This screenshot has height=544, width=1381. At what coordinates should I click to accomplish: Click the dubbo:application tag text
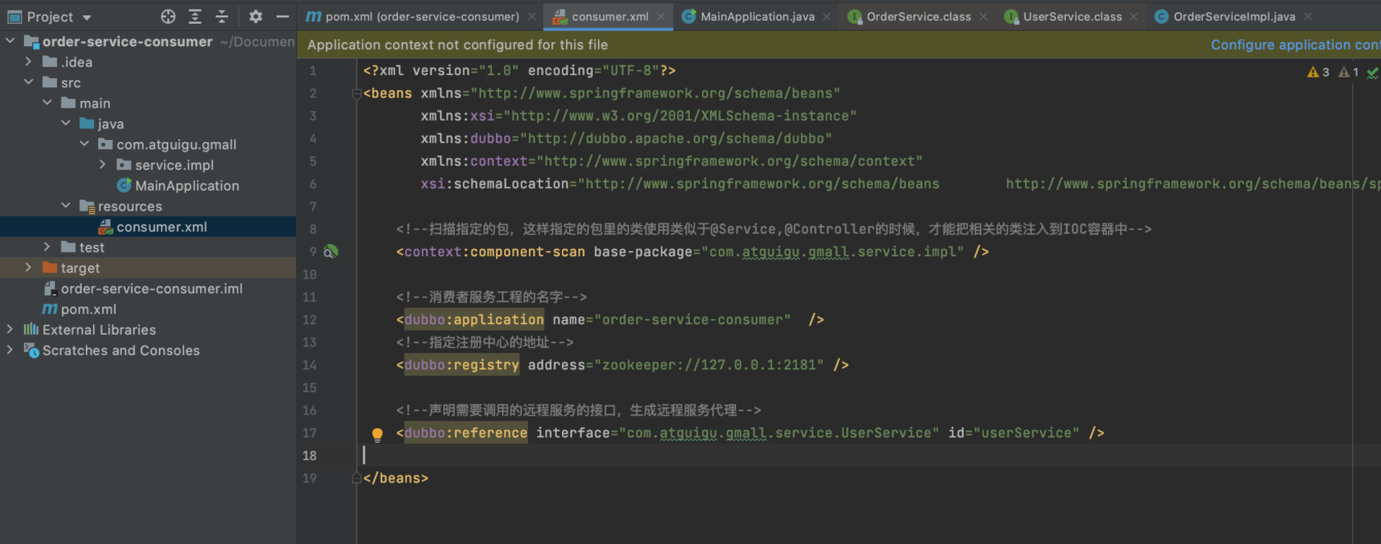point(474,320)
